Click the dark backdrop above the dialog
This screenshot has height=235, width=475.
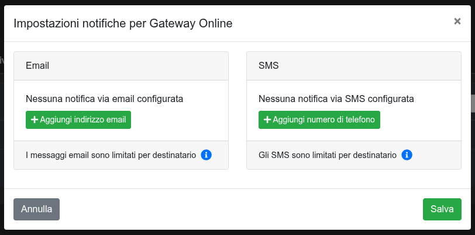234,2
